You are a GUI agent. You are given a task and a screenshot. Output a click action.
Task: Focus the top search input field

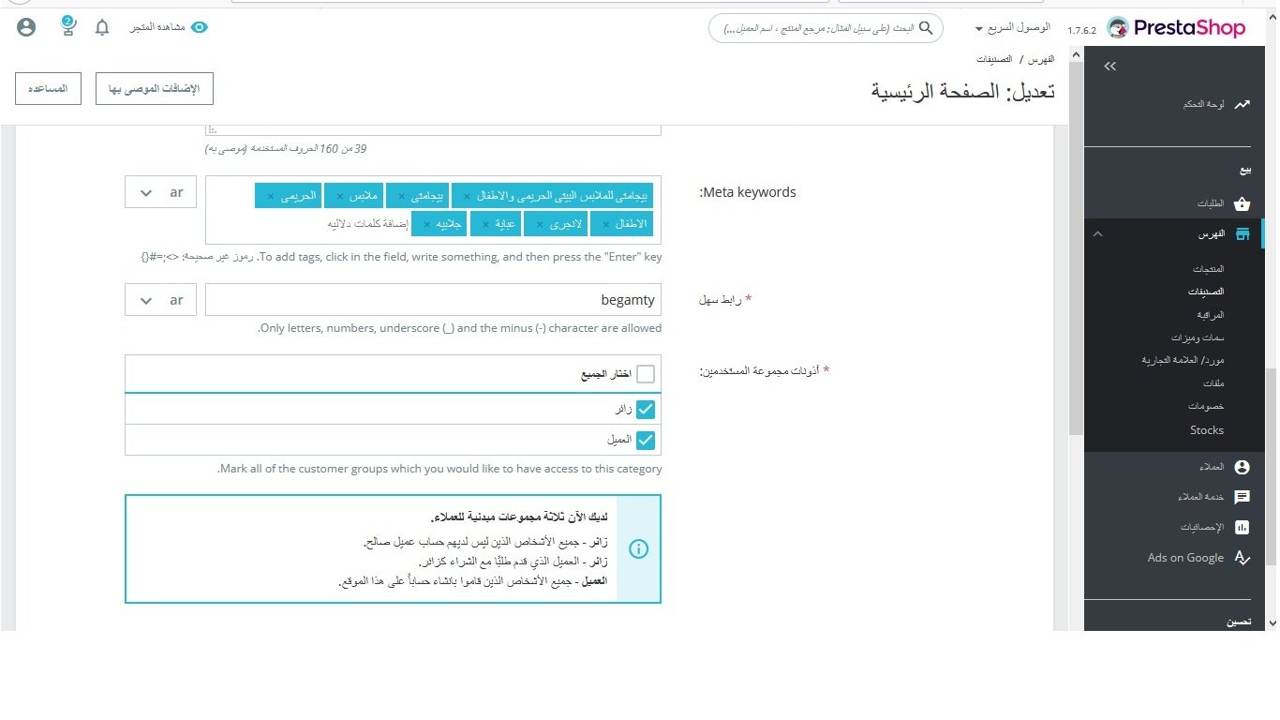point(825,28)
